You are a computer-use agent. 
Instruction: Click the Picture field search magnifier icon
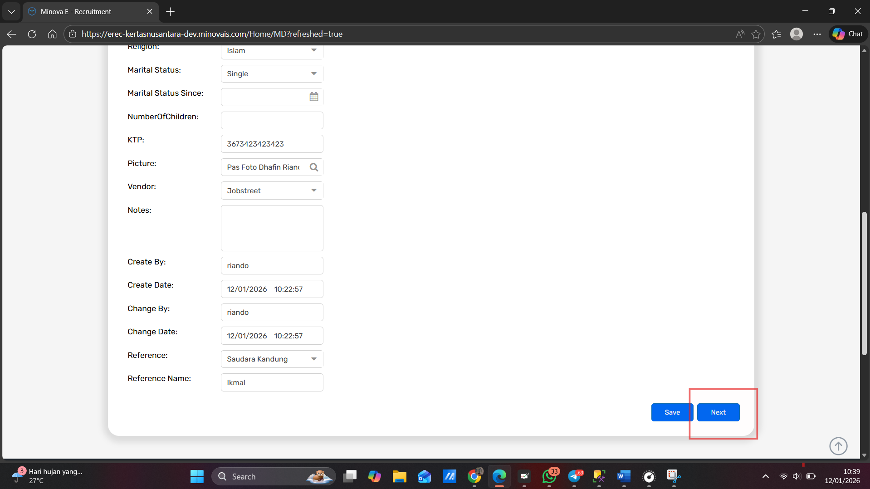[313, 167]
